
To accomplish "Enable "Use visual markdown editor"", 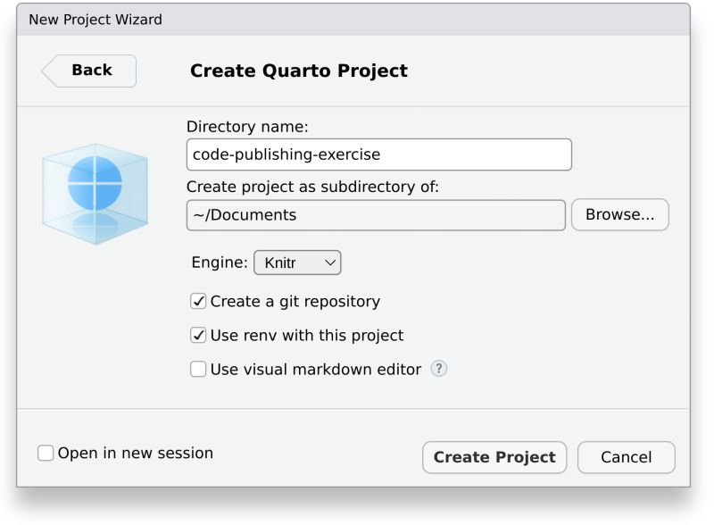I will (x=198, y=368).
